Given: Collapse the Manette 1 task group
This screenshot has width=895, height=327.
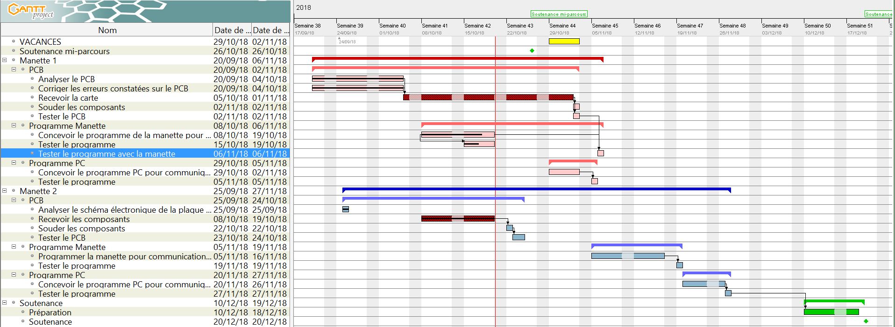Looking at the screenshot, I should click(x=5, y=60).
